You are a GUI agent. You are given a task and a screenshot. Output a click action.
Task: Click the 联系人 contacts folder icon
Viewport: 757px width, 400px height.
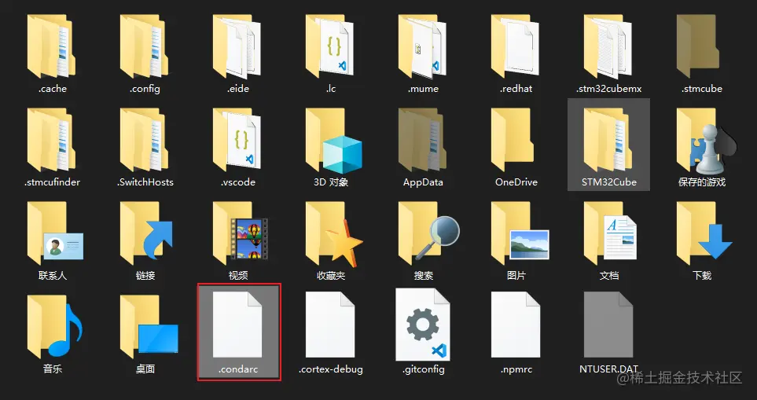tap(55, 234)
